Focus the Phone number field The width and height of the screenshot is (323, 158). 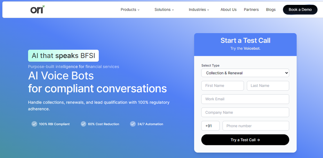coord(256,126)
